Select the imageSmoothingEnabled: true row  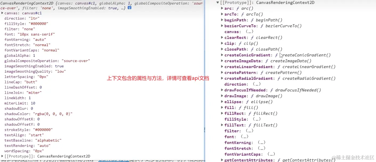click(x=34, y=66)
